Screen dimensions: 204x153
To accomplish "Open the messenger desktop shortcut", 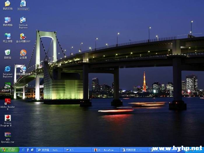I will [x=23, y=4].
